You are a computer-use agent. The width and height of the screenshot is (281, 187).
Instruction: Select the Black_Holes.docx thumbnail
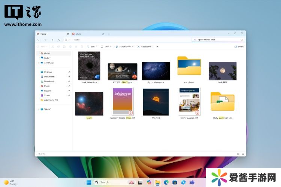pyautogui.click(x=89, y=65)
